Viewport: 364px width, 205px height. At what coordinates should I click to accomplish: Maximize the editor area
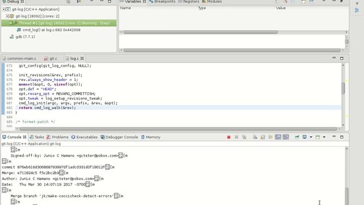pyautogui.click(x=342, y=58)
